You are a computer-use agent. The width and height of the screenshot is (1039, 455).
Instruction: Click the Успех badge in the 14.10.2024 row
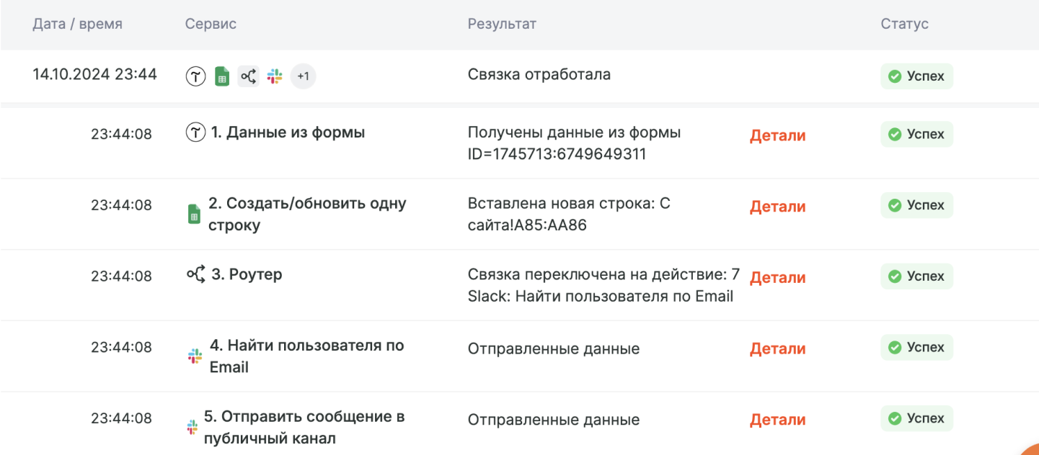[x=916, y=76]
